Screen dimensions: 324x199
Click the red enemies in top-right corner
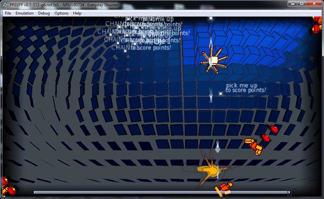pyautogui.click(x=317, y=25)
